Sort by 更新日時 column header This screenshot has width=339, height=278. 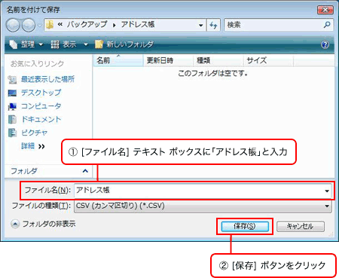[x=168, y=60]
